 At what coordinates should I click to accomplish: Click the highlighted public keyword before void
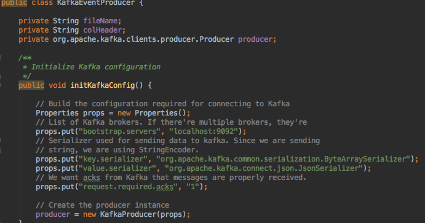coord(31,85)
